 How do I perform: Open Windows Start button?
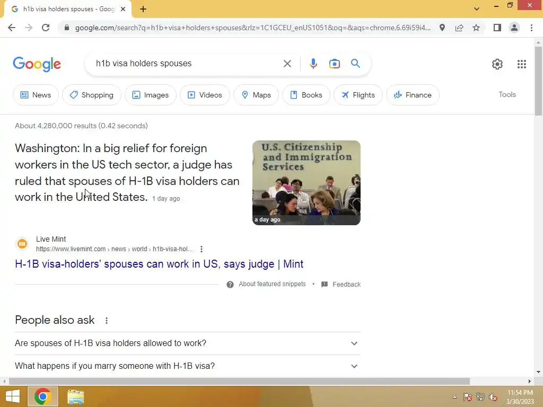pyautogui.click(x=13, y=396)
